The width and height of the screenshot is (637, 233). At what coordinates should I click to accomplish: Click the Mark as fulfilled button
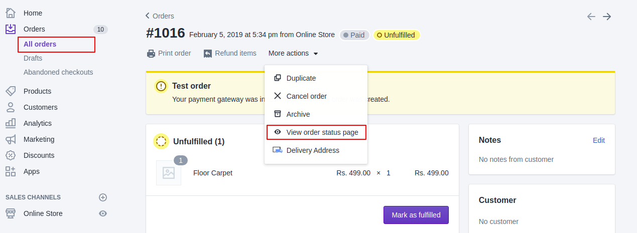point(416,215)
